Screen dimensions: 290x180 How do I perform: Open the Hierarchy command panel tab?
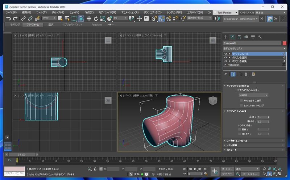point(239,37)
